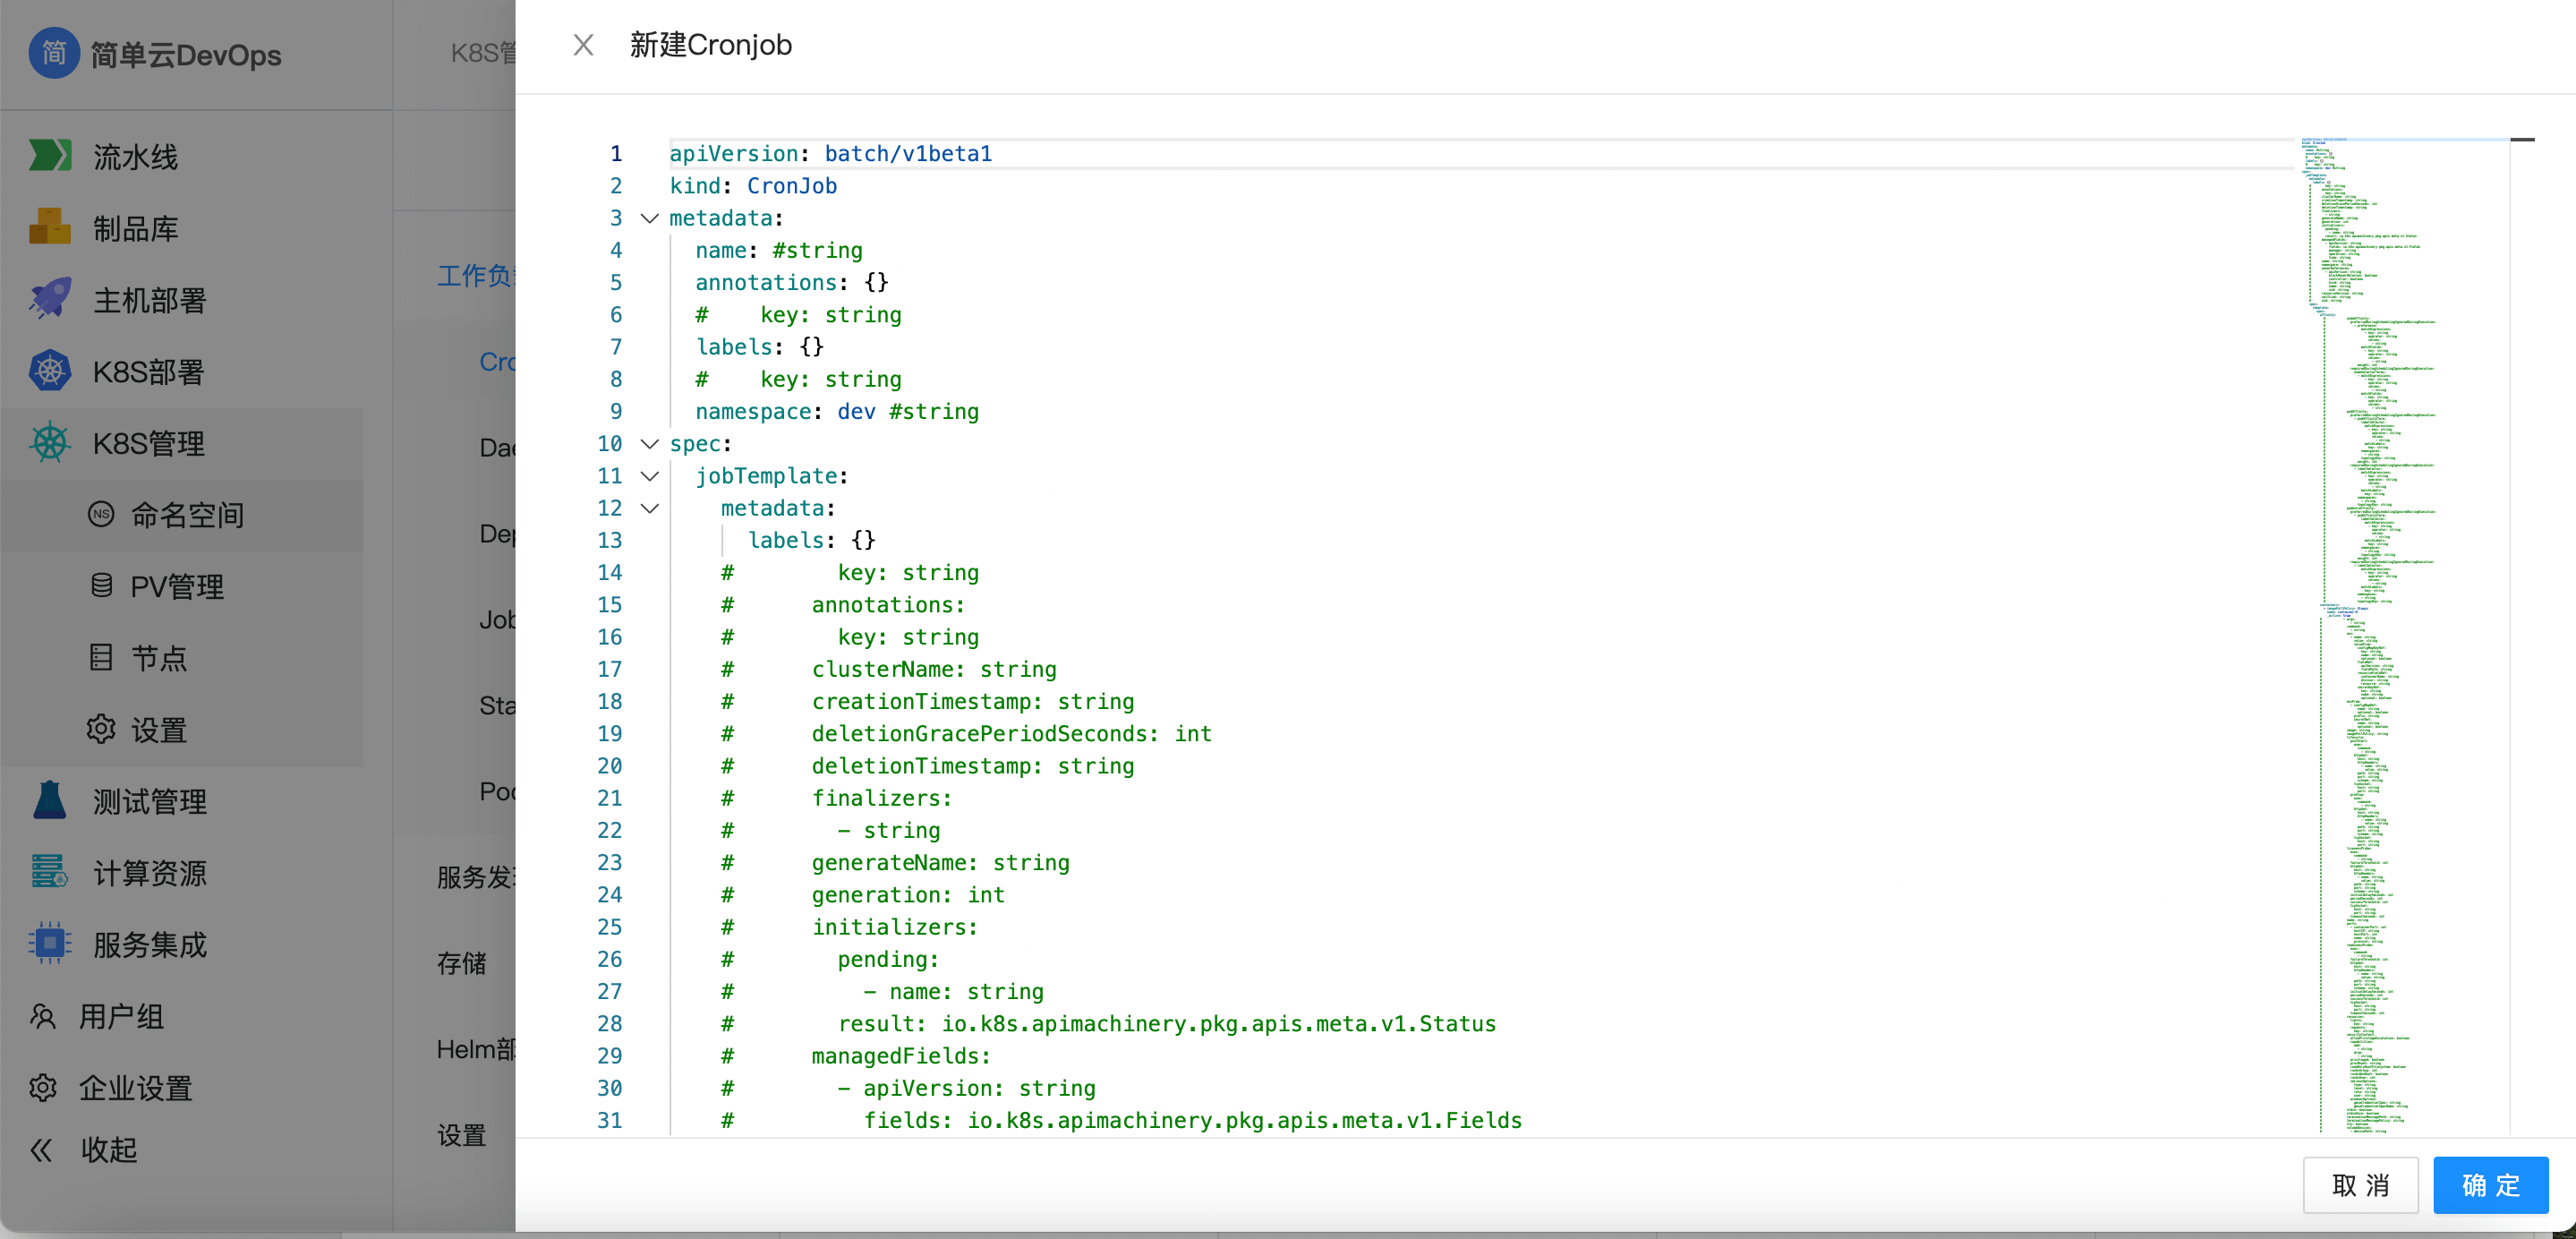
Task: Collapse the spec section on line 10
Action: click(x=650, y=443)
